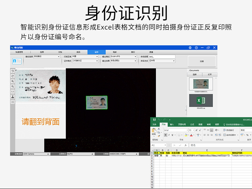
Task: Click the 选择 folder button
Action: (x=195, y=75)
